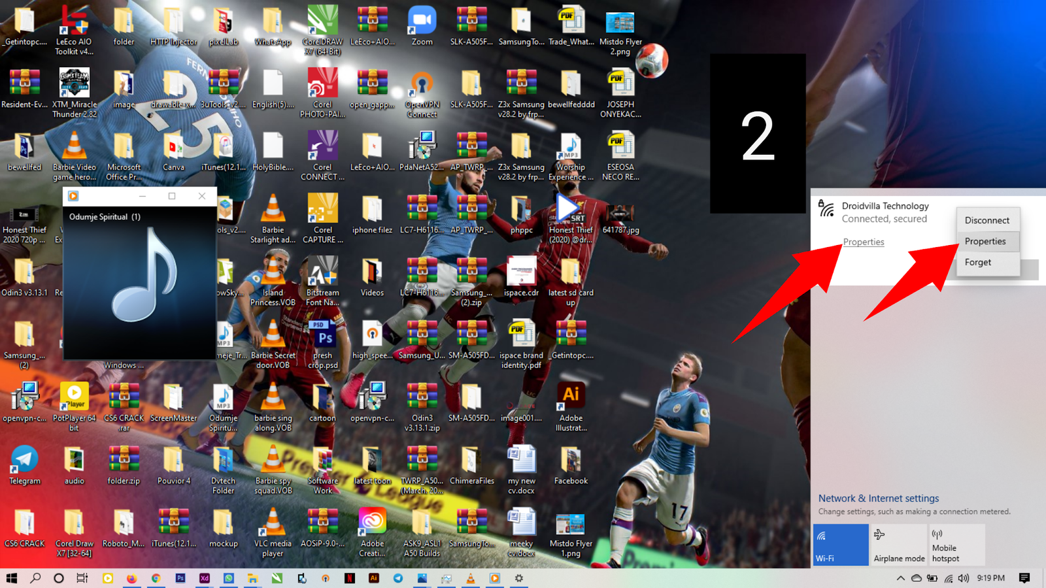
Task: Select the XTM_Miracle Thunder 2.82 desktop icon
Action: 74,93
